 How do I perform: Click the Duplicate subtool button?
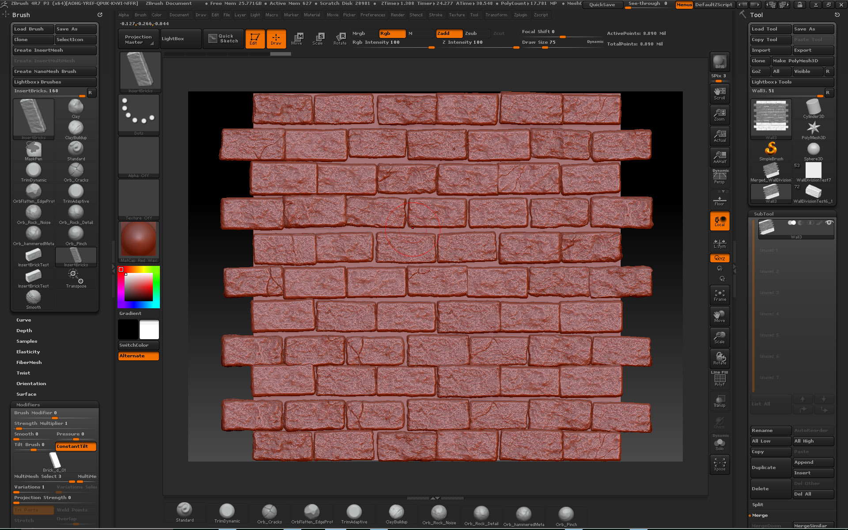[771, 468]
